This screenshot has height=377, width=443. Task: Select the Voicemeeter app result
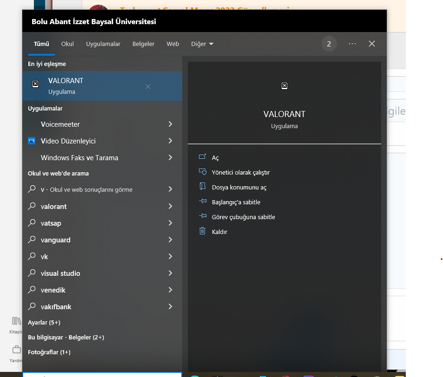(102, 124)
